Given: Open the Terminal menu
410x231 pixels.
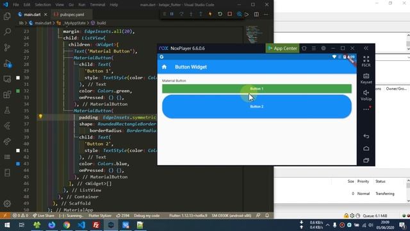Looking at the screenshot, I should click(x=97, y=4).
